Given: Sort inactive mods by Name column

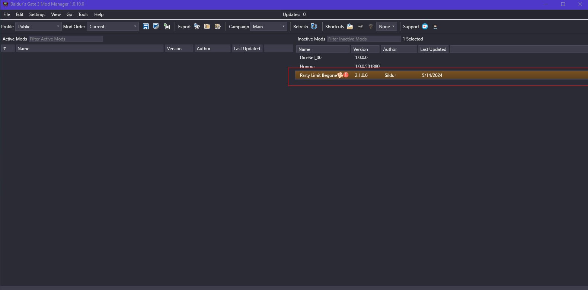Looking at the screenshot, I should (323, 49).
